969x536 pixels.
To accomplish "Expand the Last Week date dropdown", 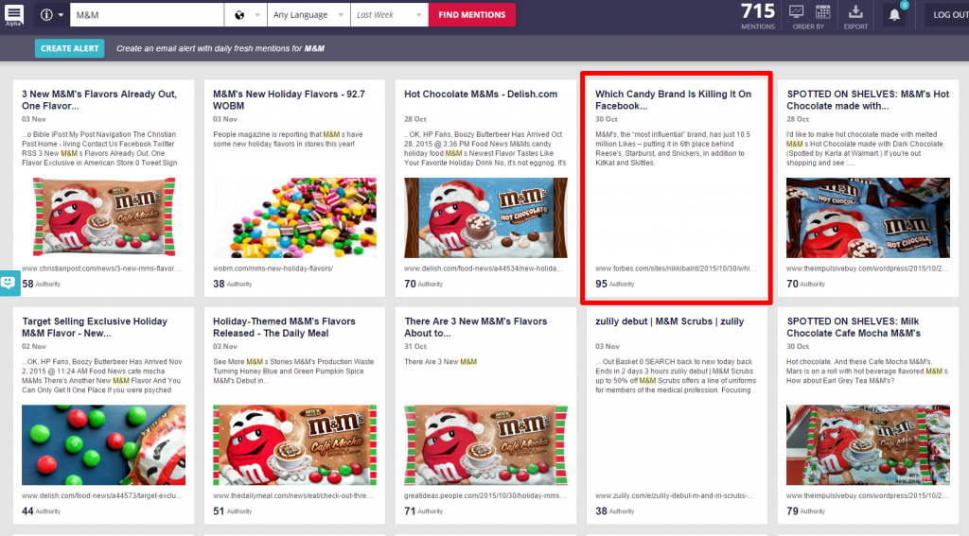I will (389, 15).
